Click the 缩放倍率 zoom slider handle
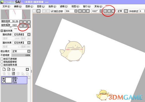Image resolution: width=145 pixels, height=102 pixels. point(8,23)
